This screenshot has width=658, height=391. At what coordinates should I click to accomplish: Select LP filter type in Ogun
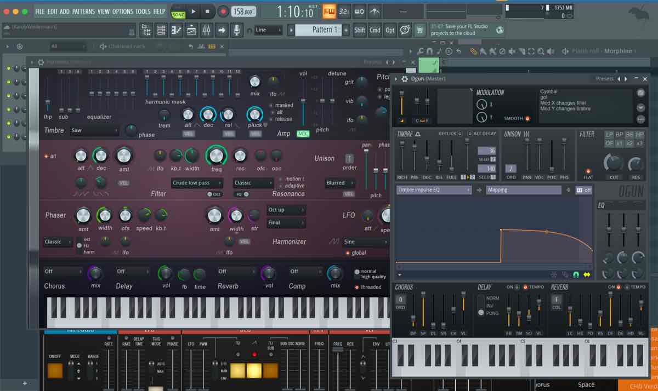(x=609, y=134)
